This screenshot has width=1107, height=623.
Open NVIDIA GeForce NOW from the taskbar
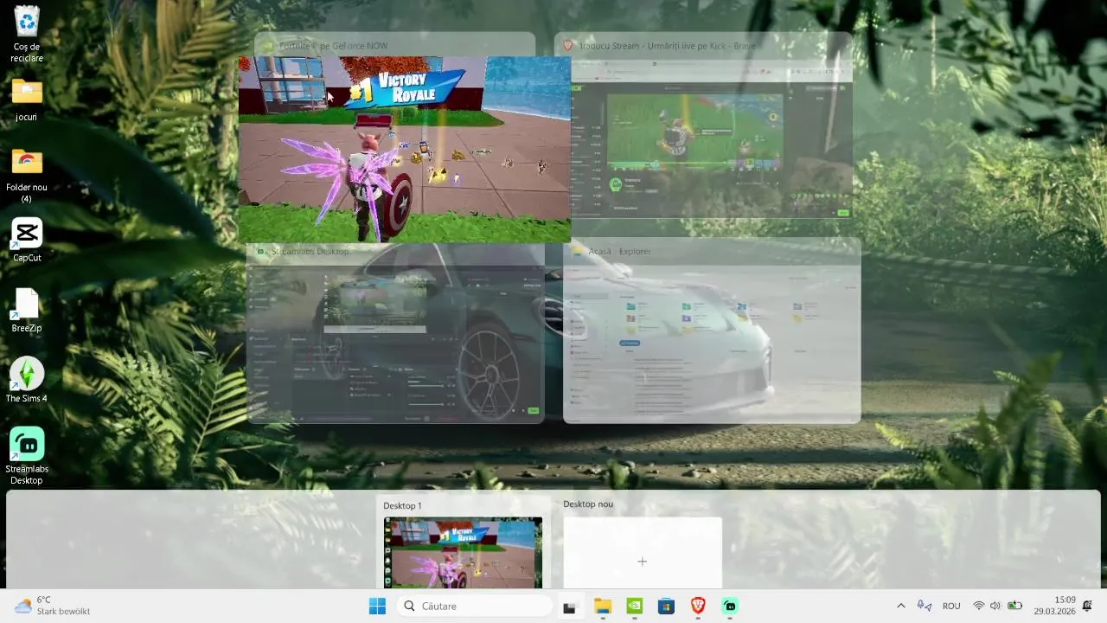point(634,607)
